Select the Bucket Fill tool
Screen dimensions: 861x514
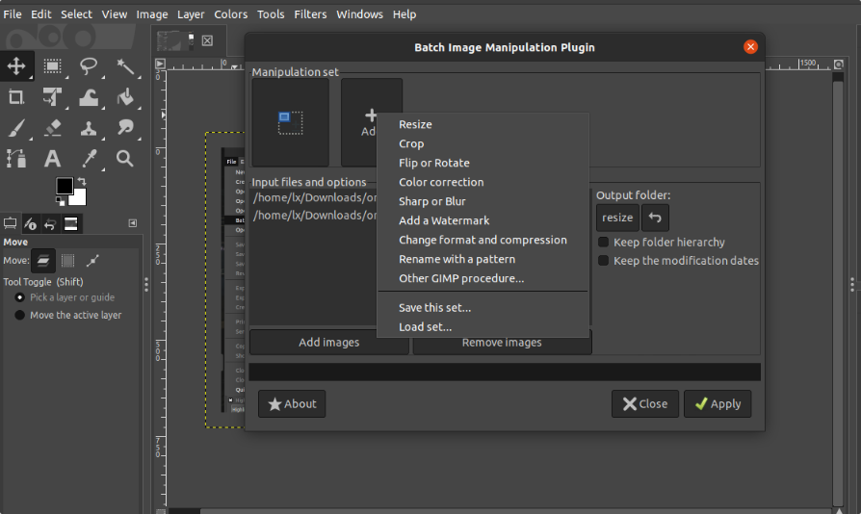coord(125,97)
